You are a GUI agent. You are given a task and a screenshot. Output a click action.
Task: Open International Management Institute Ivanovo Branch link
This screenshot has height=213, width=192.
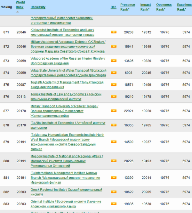point(65,178)
